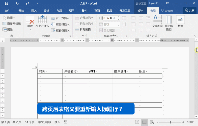
Task: Click the ruler tab selector box
Action: coord(3,40)
